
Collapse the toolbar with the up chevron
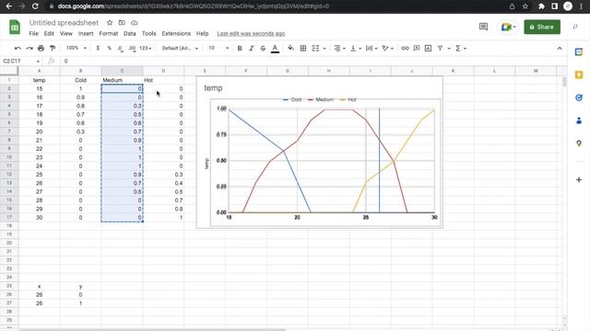[560, 49]
